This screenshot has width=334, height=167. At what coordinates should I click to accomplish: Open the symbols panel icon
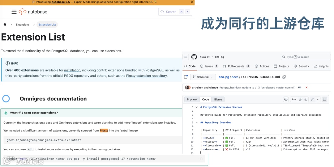[x=324, y=99]
